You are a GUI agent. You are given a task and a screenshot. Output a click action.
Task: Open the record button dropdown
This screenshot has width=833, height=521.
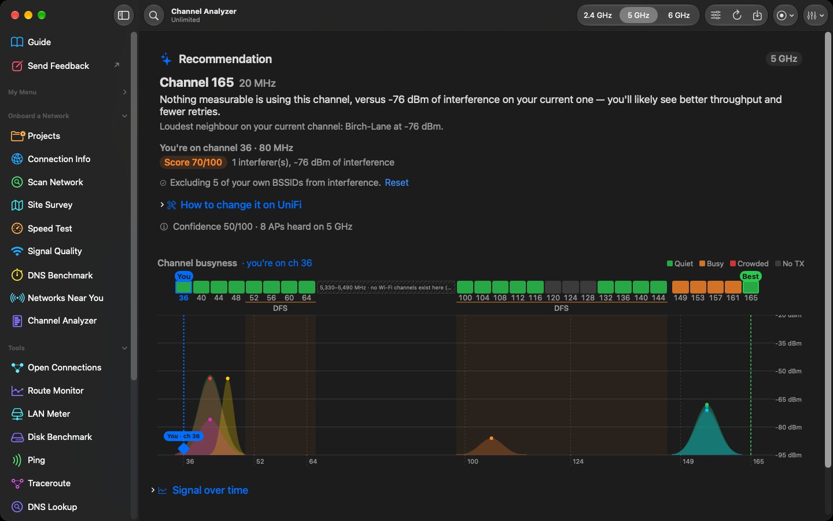click(x=786, y=16)
